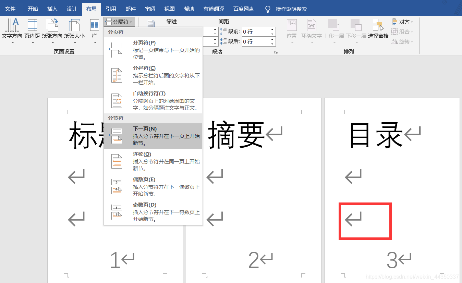This screenshot has width=462, height=283.
Task: Place cursor at third paragraph mark under 目录
Action: click(353, 219)
